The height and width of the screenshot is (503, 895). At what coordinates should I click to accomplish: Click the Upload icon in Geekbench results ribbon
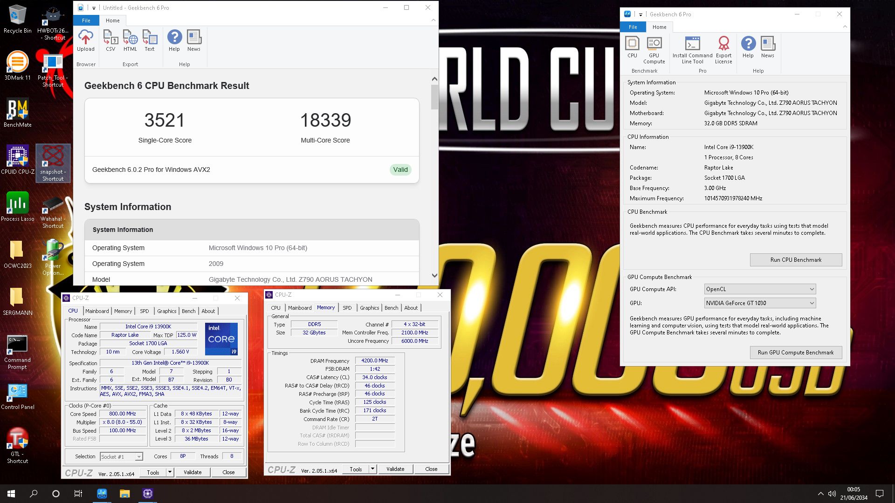click(x=86, y=41)
